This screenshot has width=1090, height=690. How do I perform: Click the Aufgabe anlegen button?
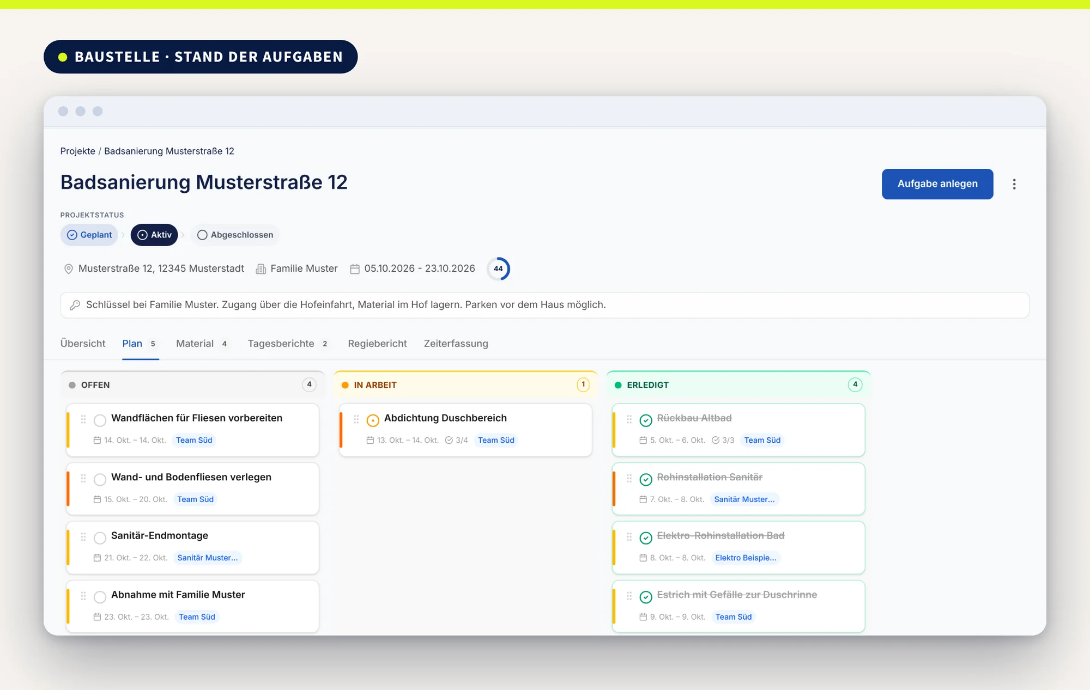tap(937, 184)
